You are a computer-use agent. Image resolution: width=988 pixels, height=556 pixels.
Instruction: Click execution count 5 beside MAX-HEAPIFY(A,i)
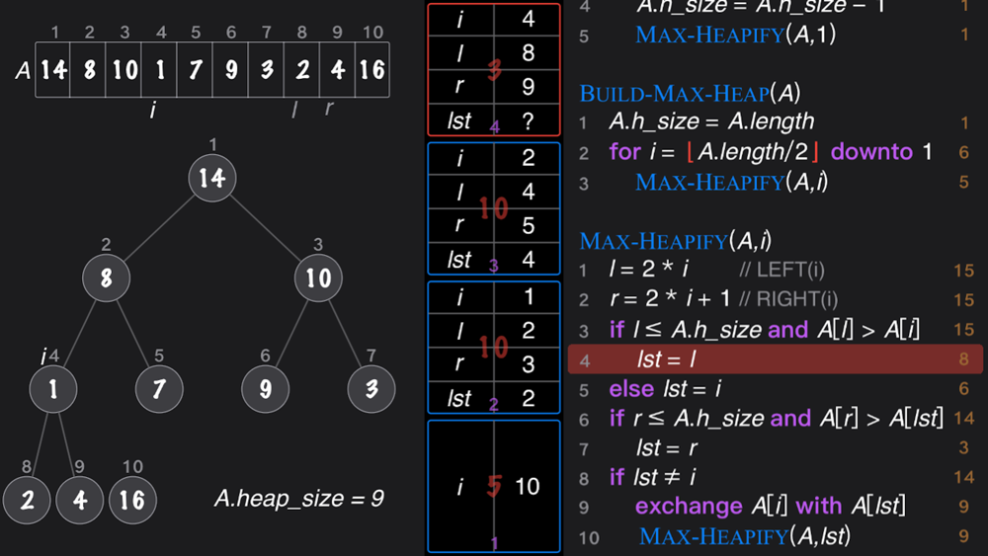(x=963, y=182)
